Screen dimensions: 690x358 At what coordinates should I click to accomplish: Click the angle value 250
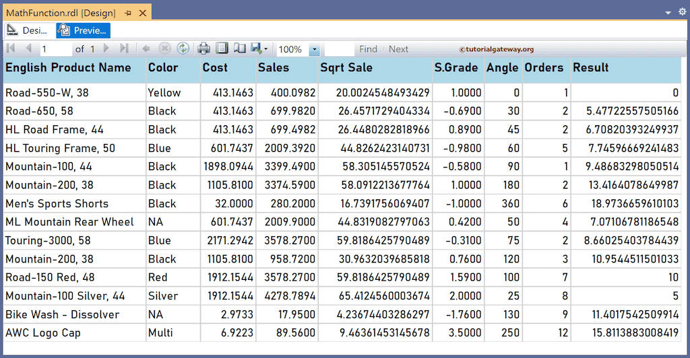tap(503, 333)
